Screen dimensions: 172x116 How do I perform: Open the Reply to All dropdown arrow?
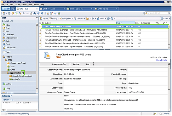tap(72, 19)
